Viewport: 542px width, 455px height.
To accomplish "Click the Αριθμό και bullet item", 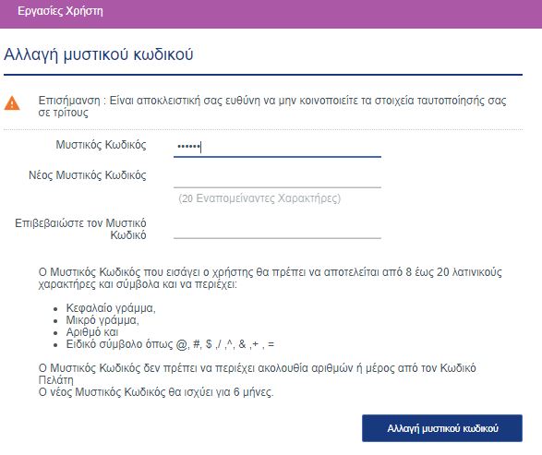I will (x=92, y=332).
